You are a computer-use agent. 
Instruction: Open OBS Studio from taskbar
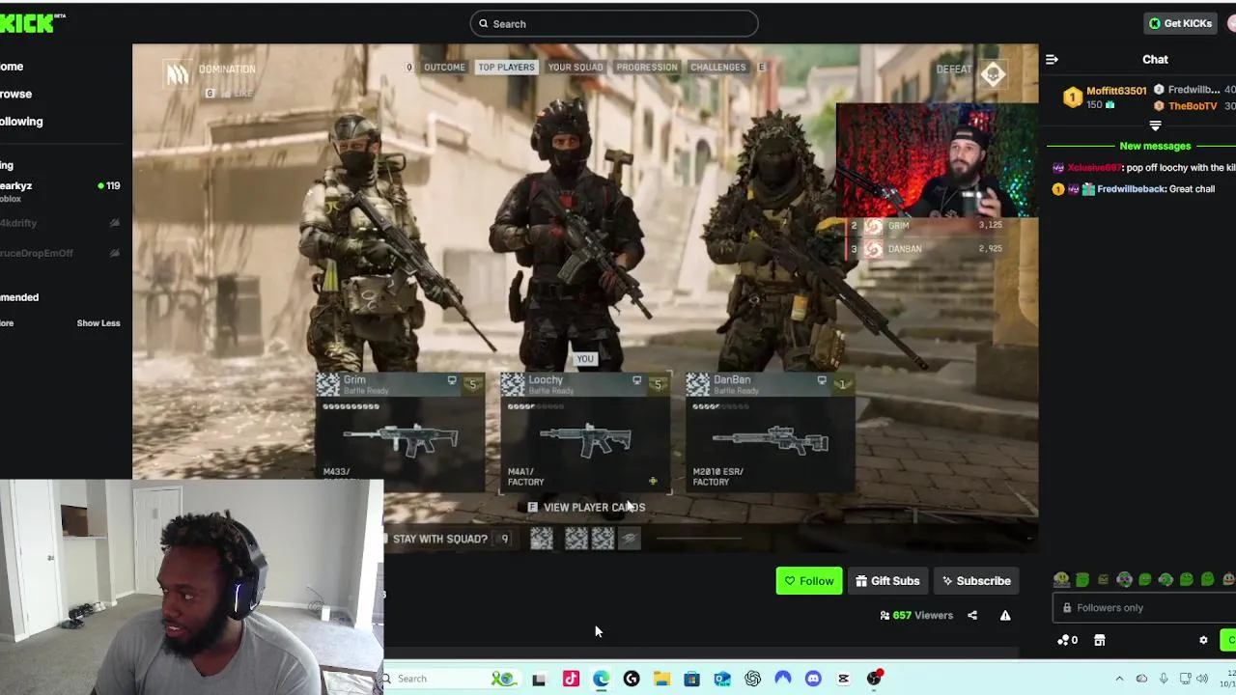click(874, 680)
